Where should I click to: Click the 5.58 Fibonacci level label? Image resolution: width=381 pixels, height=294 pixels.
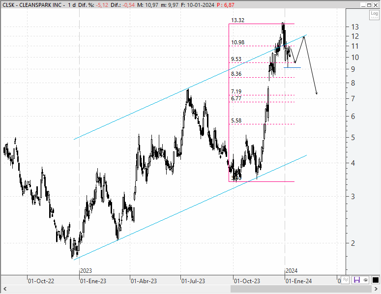click(x=236, y=120)
